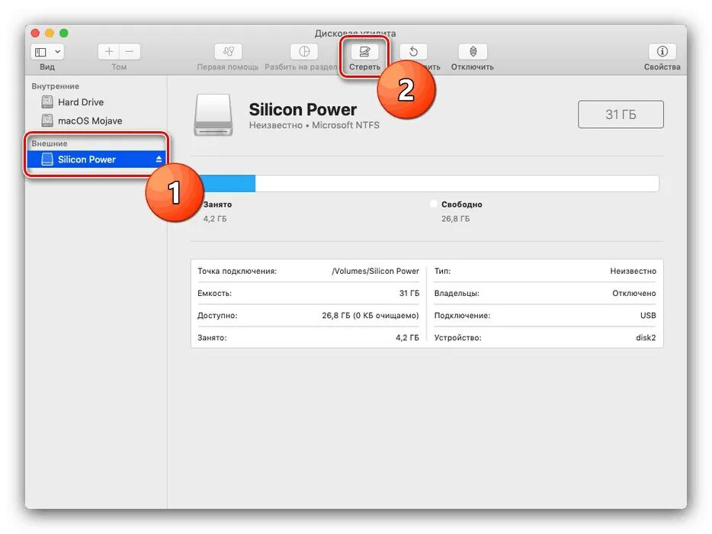Click the '/Volumes/Silicon Power' mount point value
Viewport: 712px width, 534px height.
pos(376,272)
